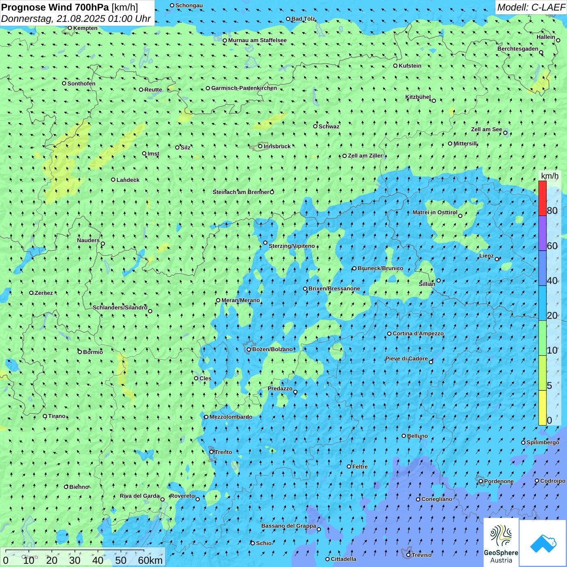
Task: Click the 'Schongau' label
Action: tap(189, 5)
